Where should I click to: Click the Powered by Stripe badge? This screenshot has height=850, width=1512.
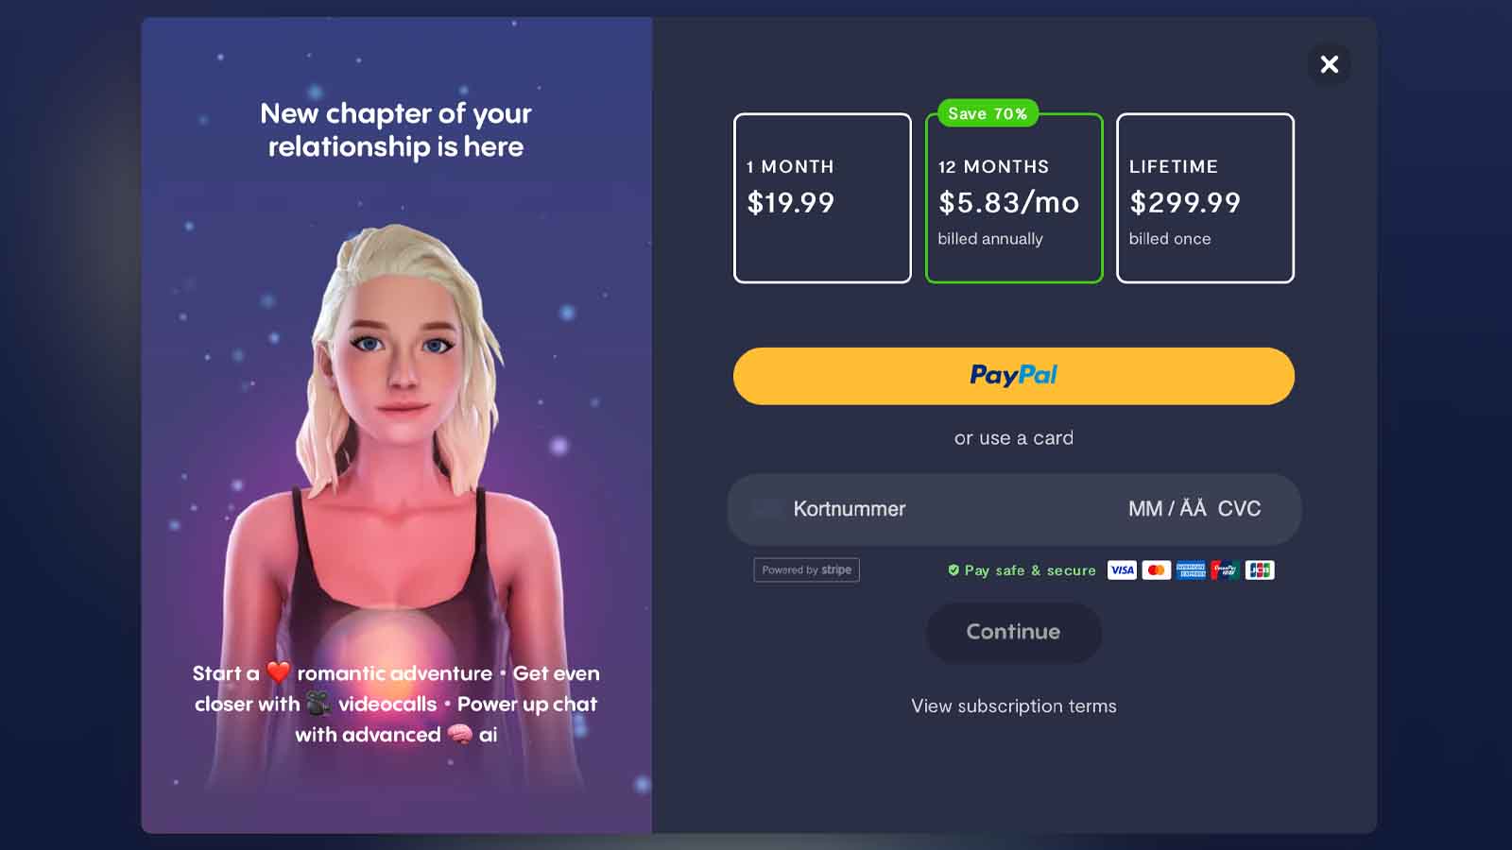coord(806,569)
